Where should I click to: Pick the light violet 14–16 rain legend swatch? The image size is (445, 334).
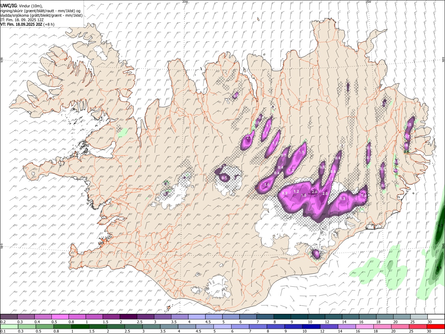tap(347, 327)
